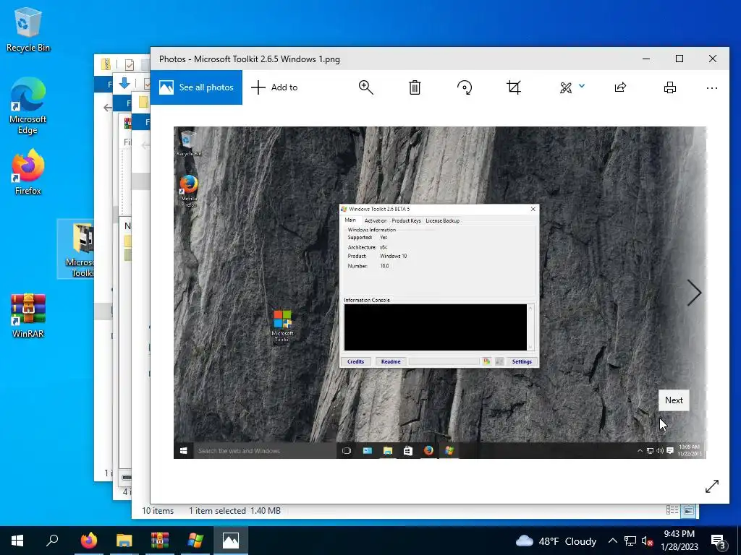Delete the photo with trash icon

[x=415, y=87]
